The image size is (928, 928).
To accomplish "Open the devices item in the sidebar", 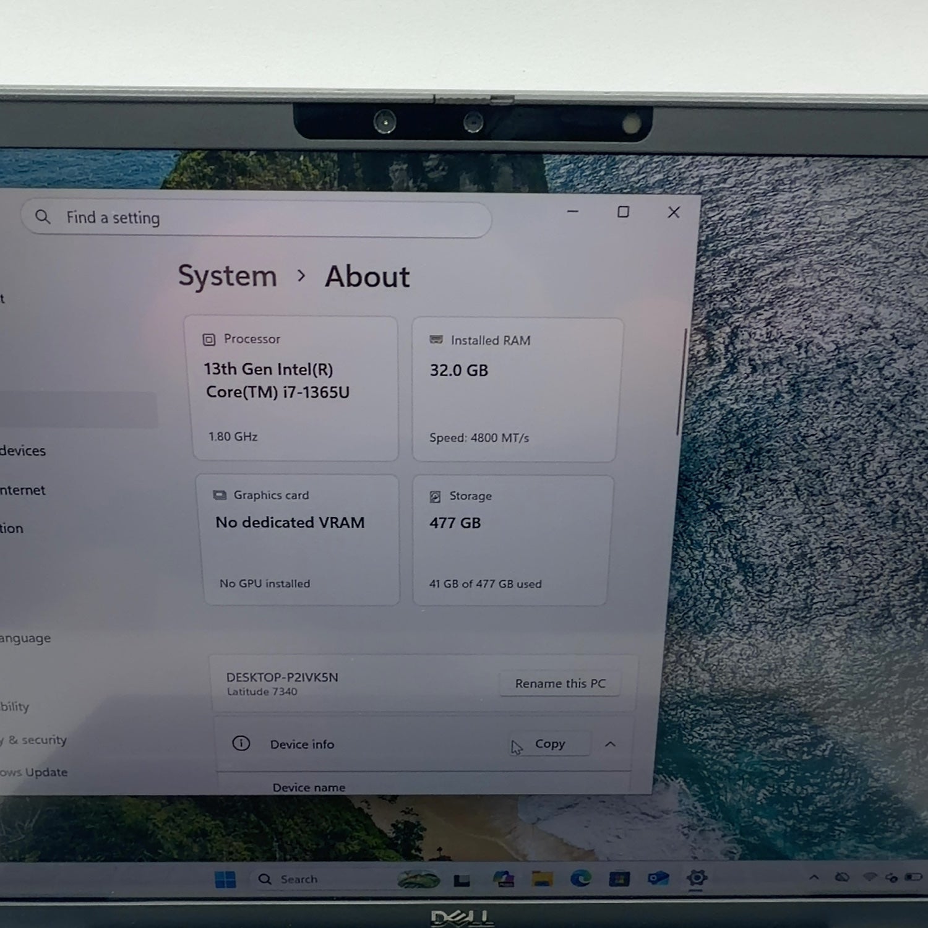I will [23, 451].
